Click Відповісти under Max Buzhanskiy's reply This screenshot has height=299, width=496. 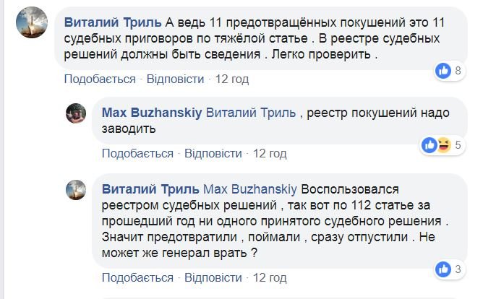coord(213,153)
